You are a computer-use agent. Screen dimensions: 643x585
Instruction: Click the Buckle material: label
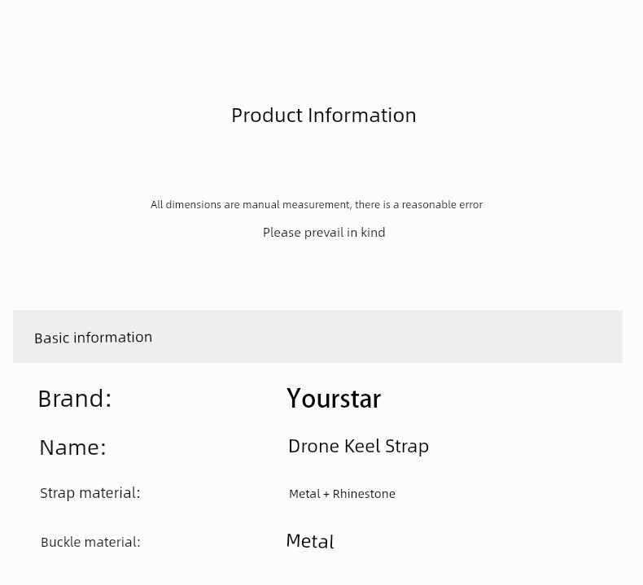[x=90, y=543]
